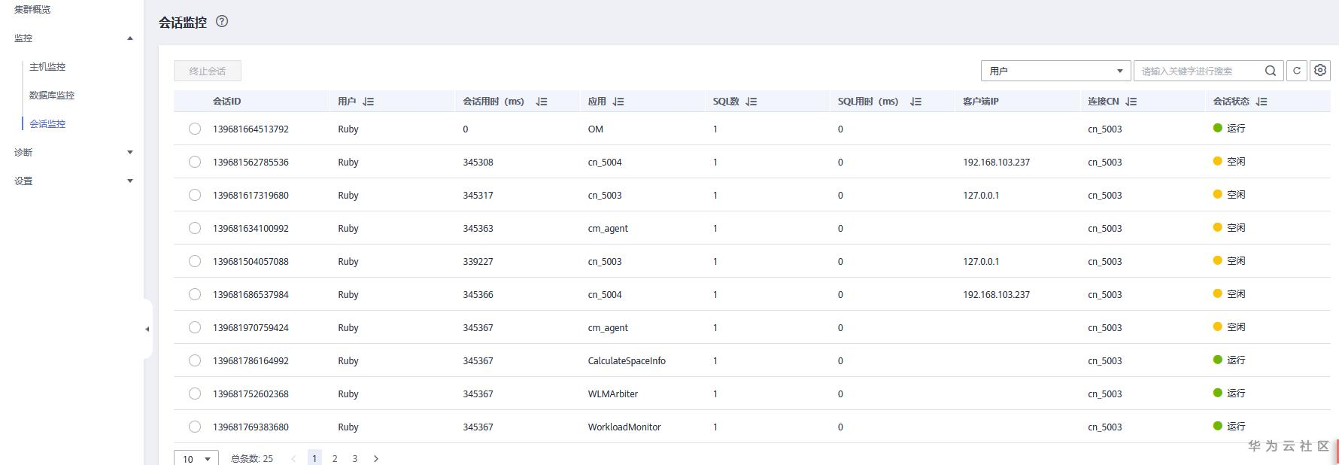Sort by 会话状态 column icon
Screen dimensions: 1339x465
coord(1262,102)
